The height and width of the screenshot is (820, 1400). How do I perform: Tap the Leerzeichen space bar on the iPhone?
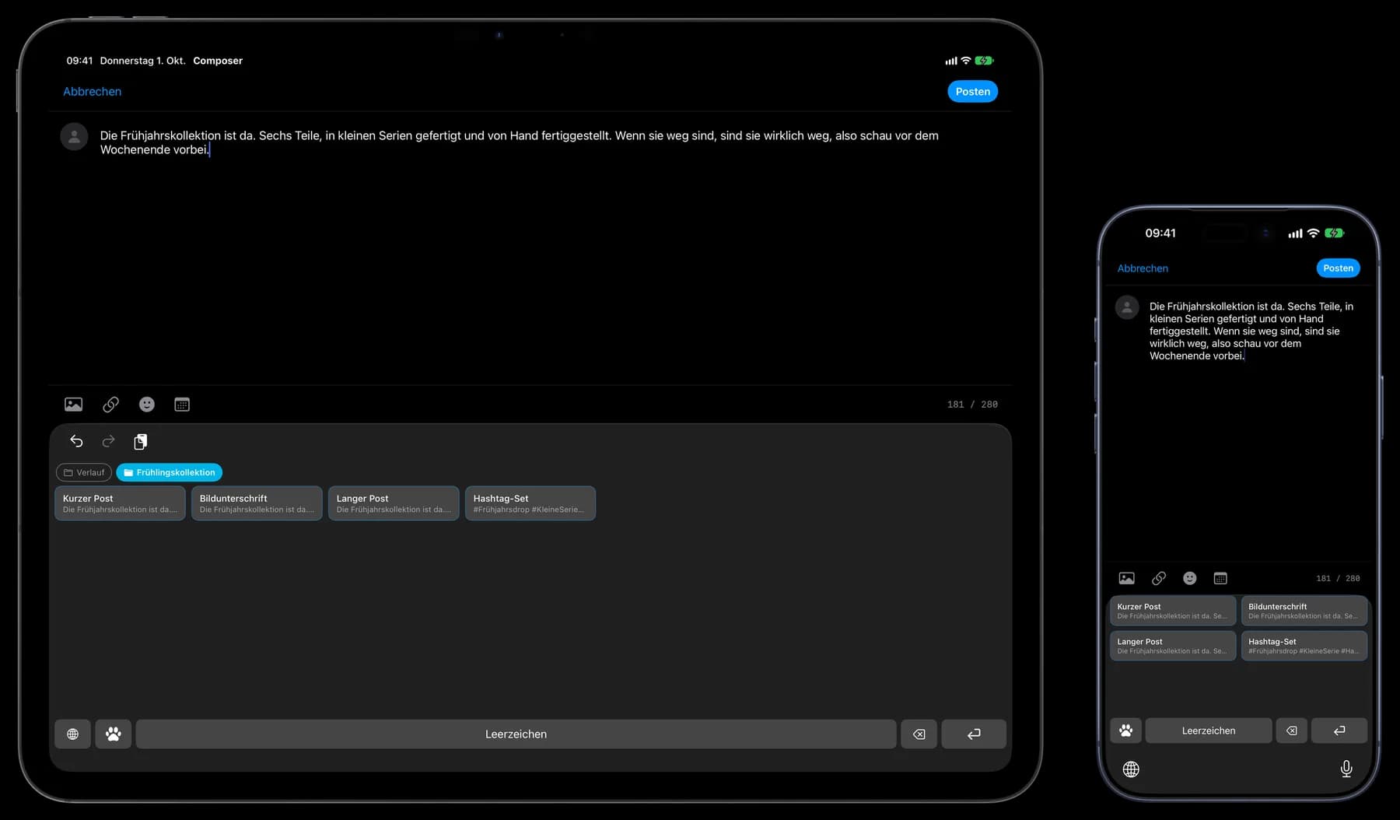point(1209,731)
